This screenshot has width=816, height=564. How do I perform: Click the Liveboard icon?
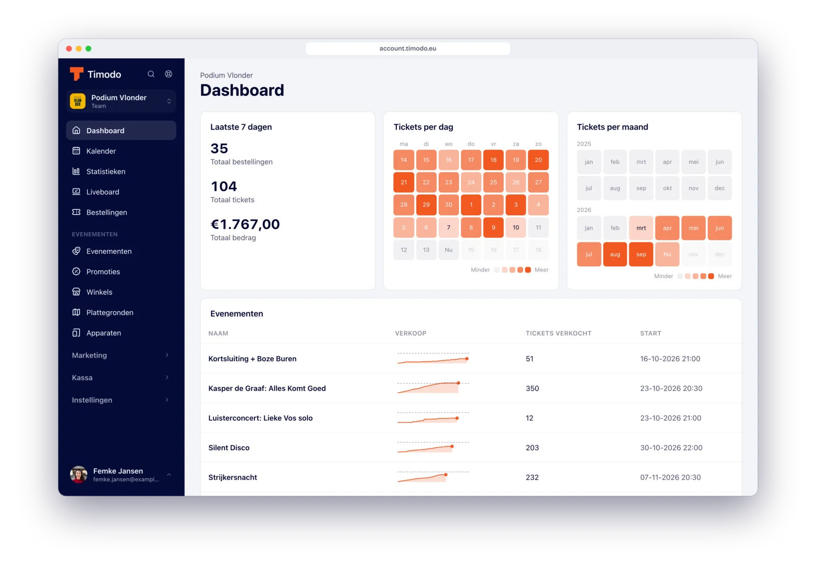[x=76, y=191]
